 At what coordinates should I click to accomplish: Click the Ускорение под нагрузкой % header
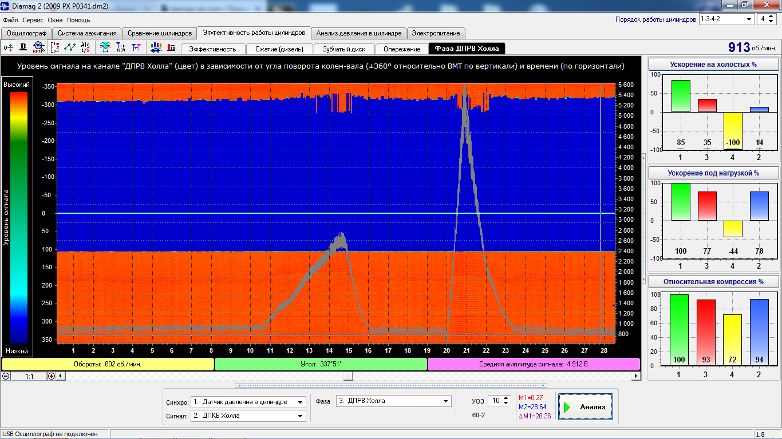pyautogui.click(x=713, y=173)
